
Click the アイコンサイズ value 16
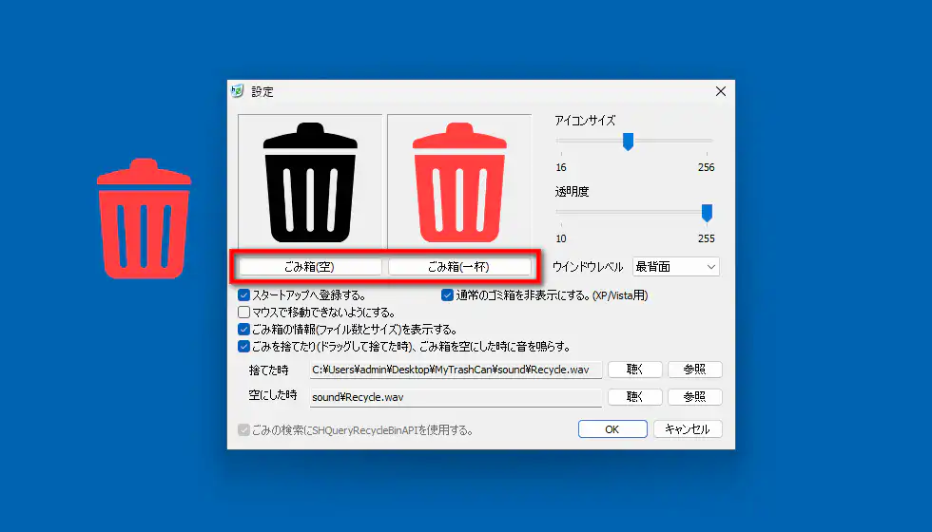561,167
